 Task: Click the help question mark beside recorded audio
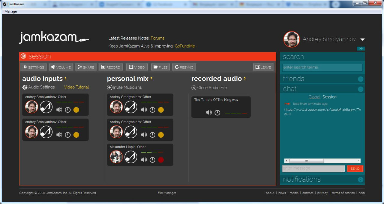coord(244,79)
